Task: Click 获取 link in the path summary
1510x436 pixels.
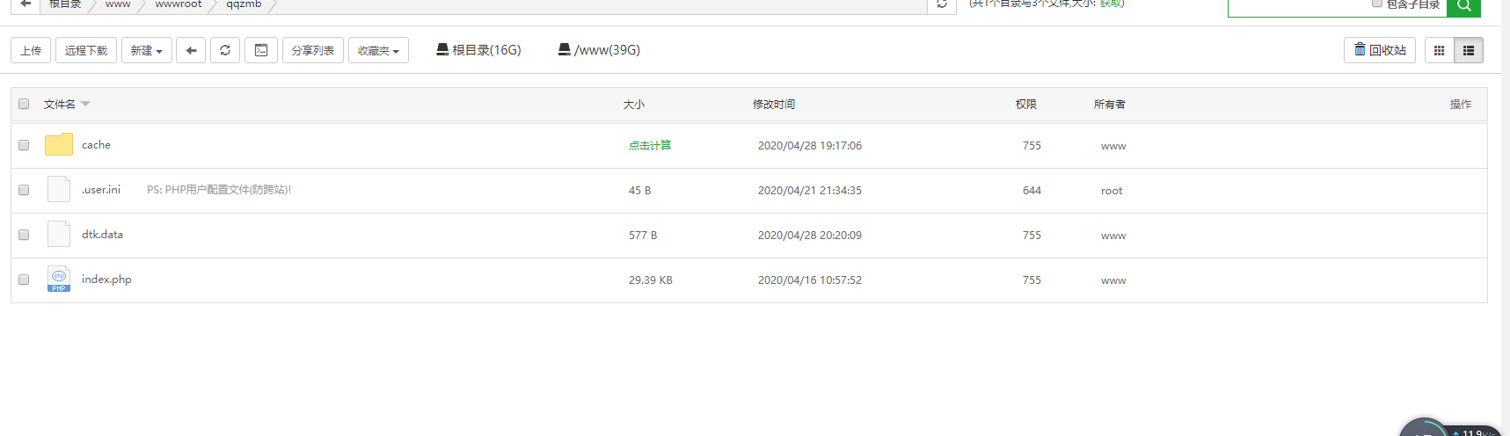Action: pyautogui.click(x=1111, y=4)
